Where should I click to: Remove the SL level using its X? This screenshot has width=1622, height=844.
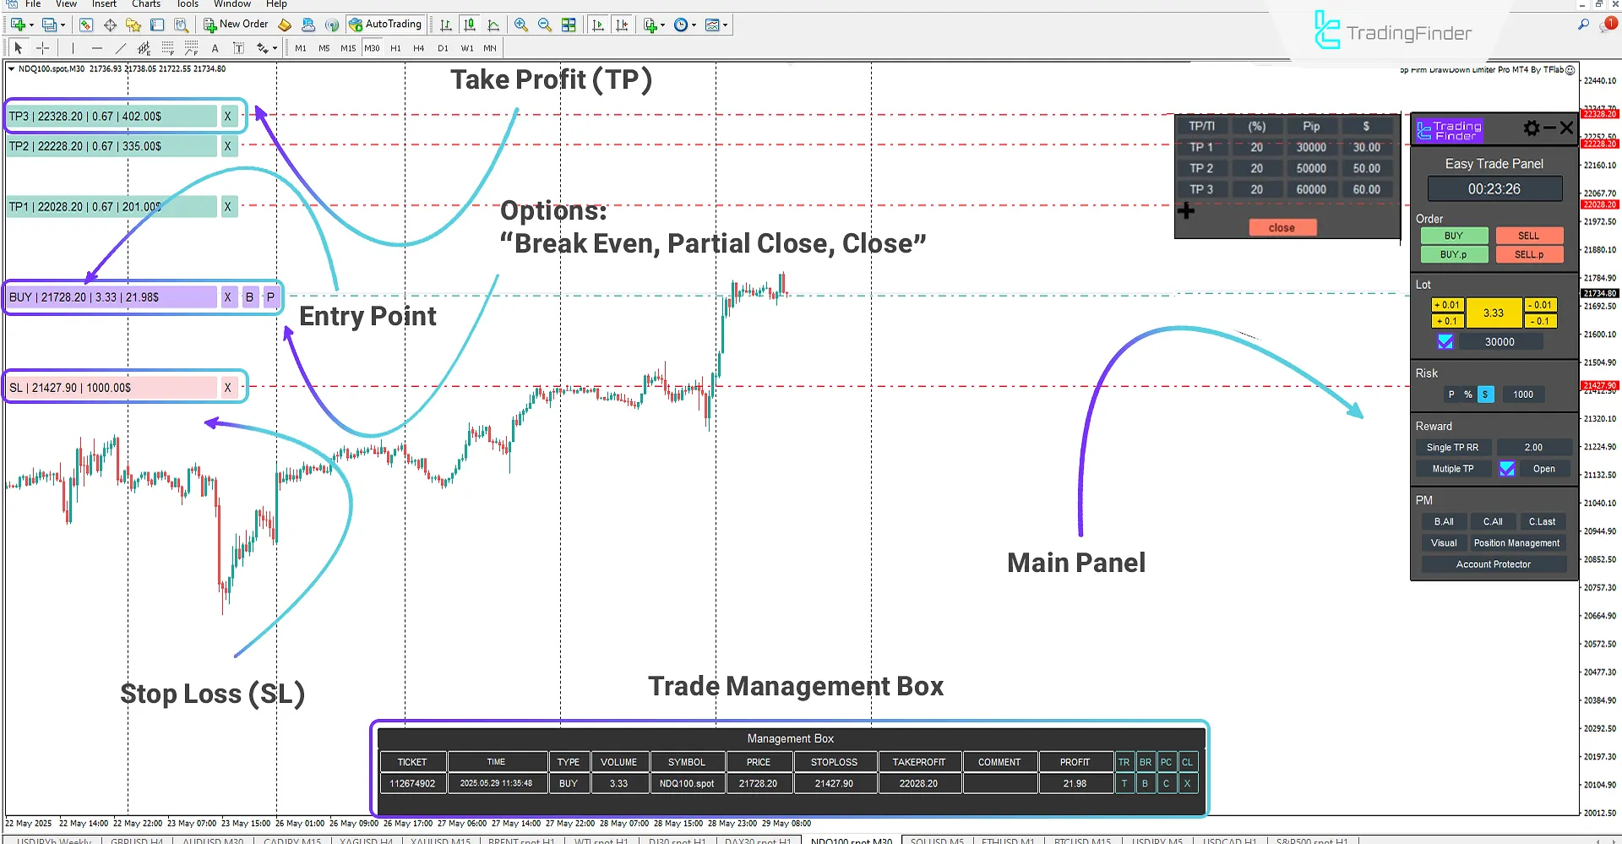(x=228, y=387)
